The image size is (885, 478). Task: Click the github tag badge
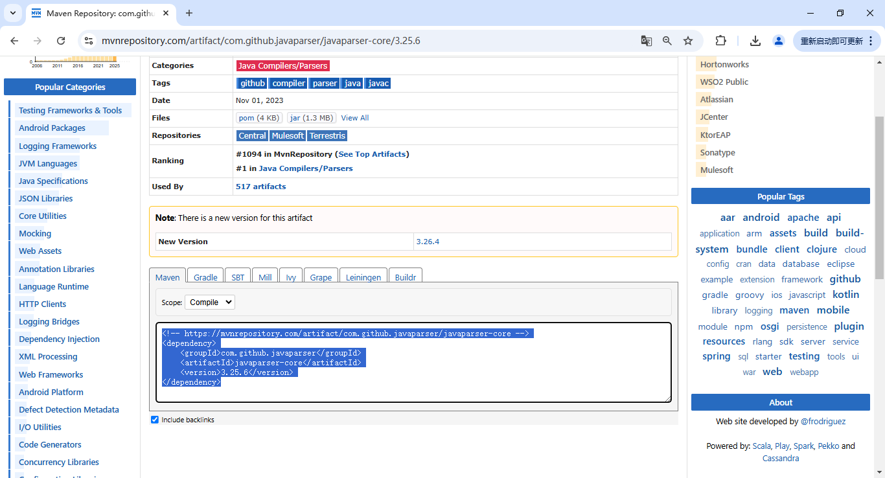252,83
